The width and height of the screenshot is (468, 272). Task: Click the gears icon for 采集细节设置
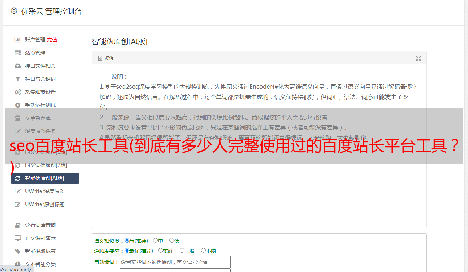click(17, 92)
